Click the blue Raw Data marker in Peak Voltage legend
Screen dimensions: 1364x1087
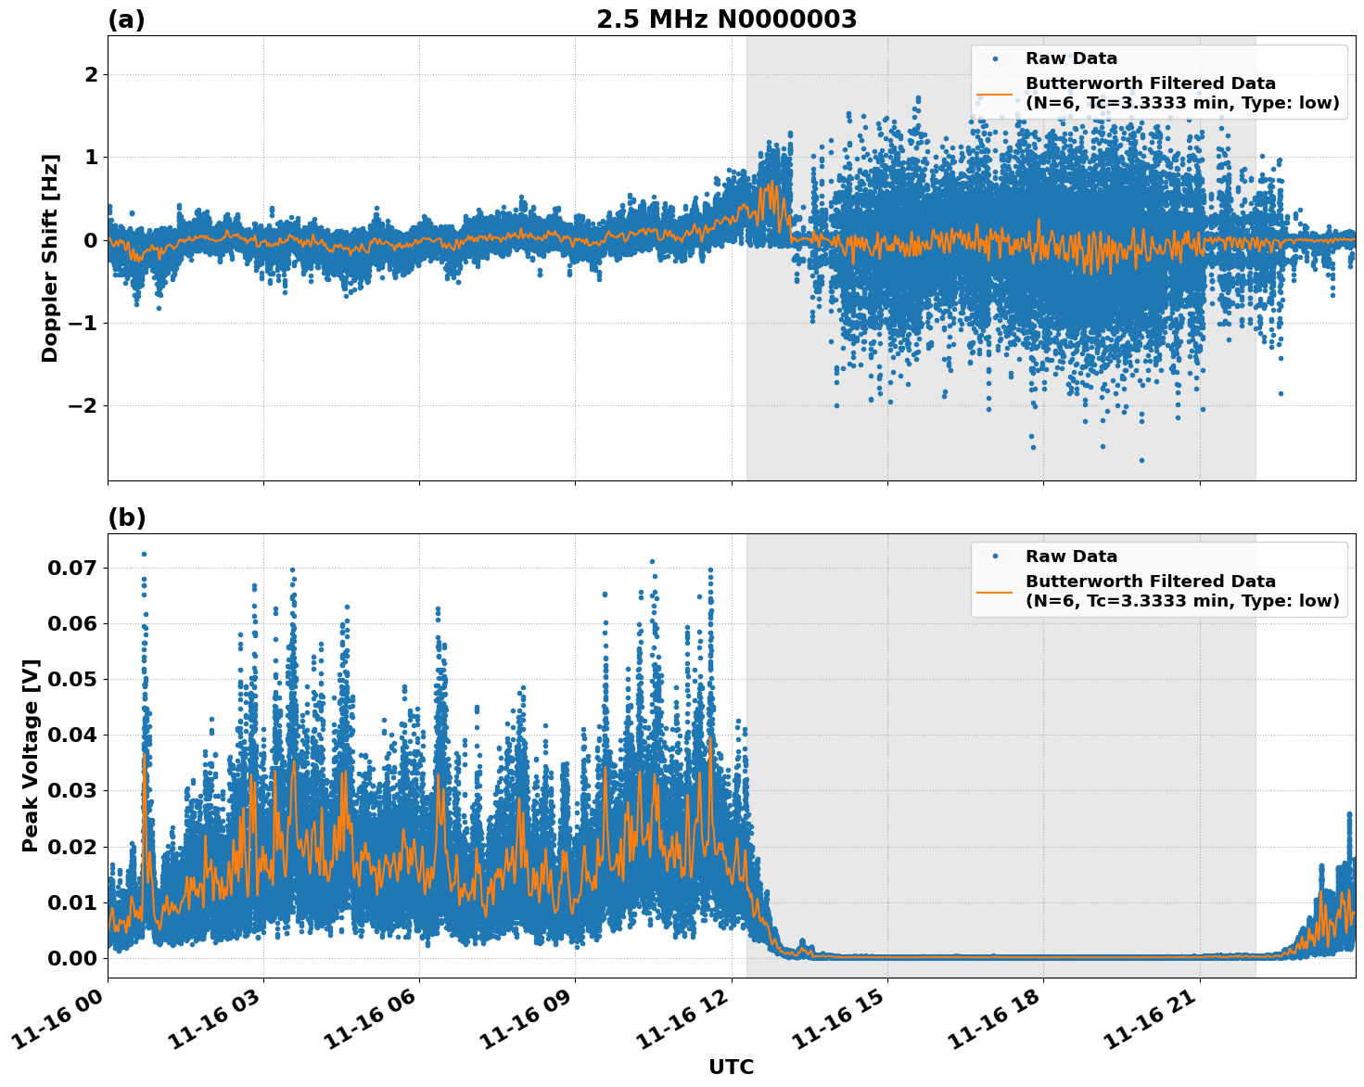tap(995, 556)
